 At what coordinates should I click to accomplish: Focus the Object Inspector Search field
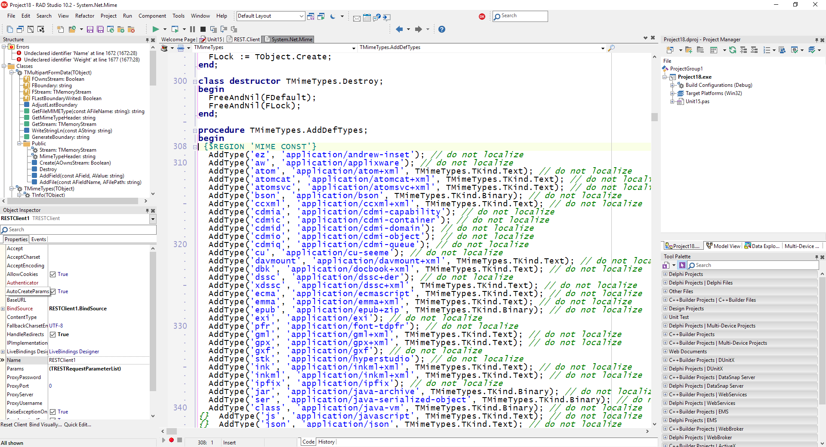pos(78,230)
